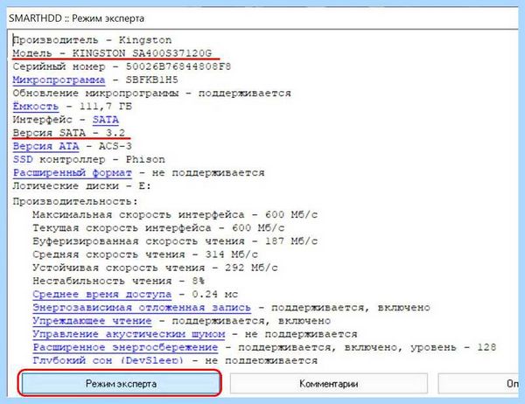
Task: Select the 0.24 мс access time value
Action: coord(215,294)
